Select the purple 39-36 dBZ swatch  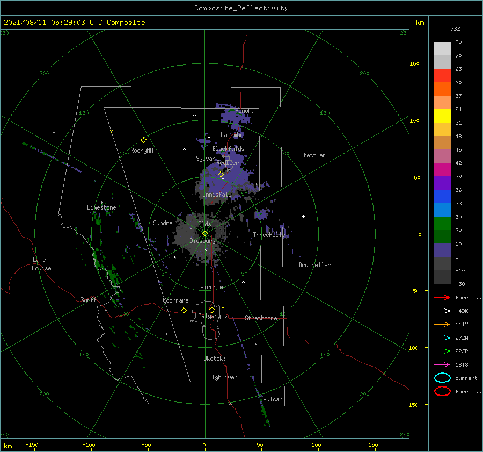click(x=442, y=183)
